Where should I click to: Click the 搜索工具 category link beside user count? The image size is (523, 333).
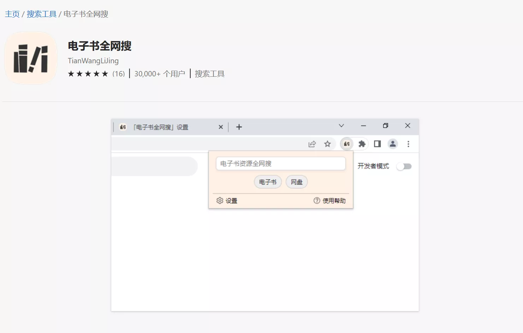pos(210,74)
